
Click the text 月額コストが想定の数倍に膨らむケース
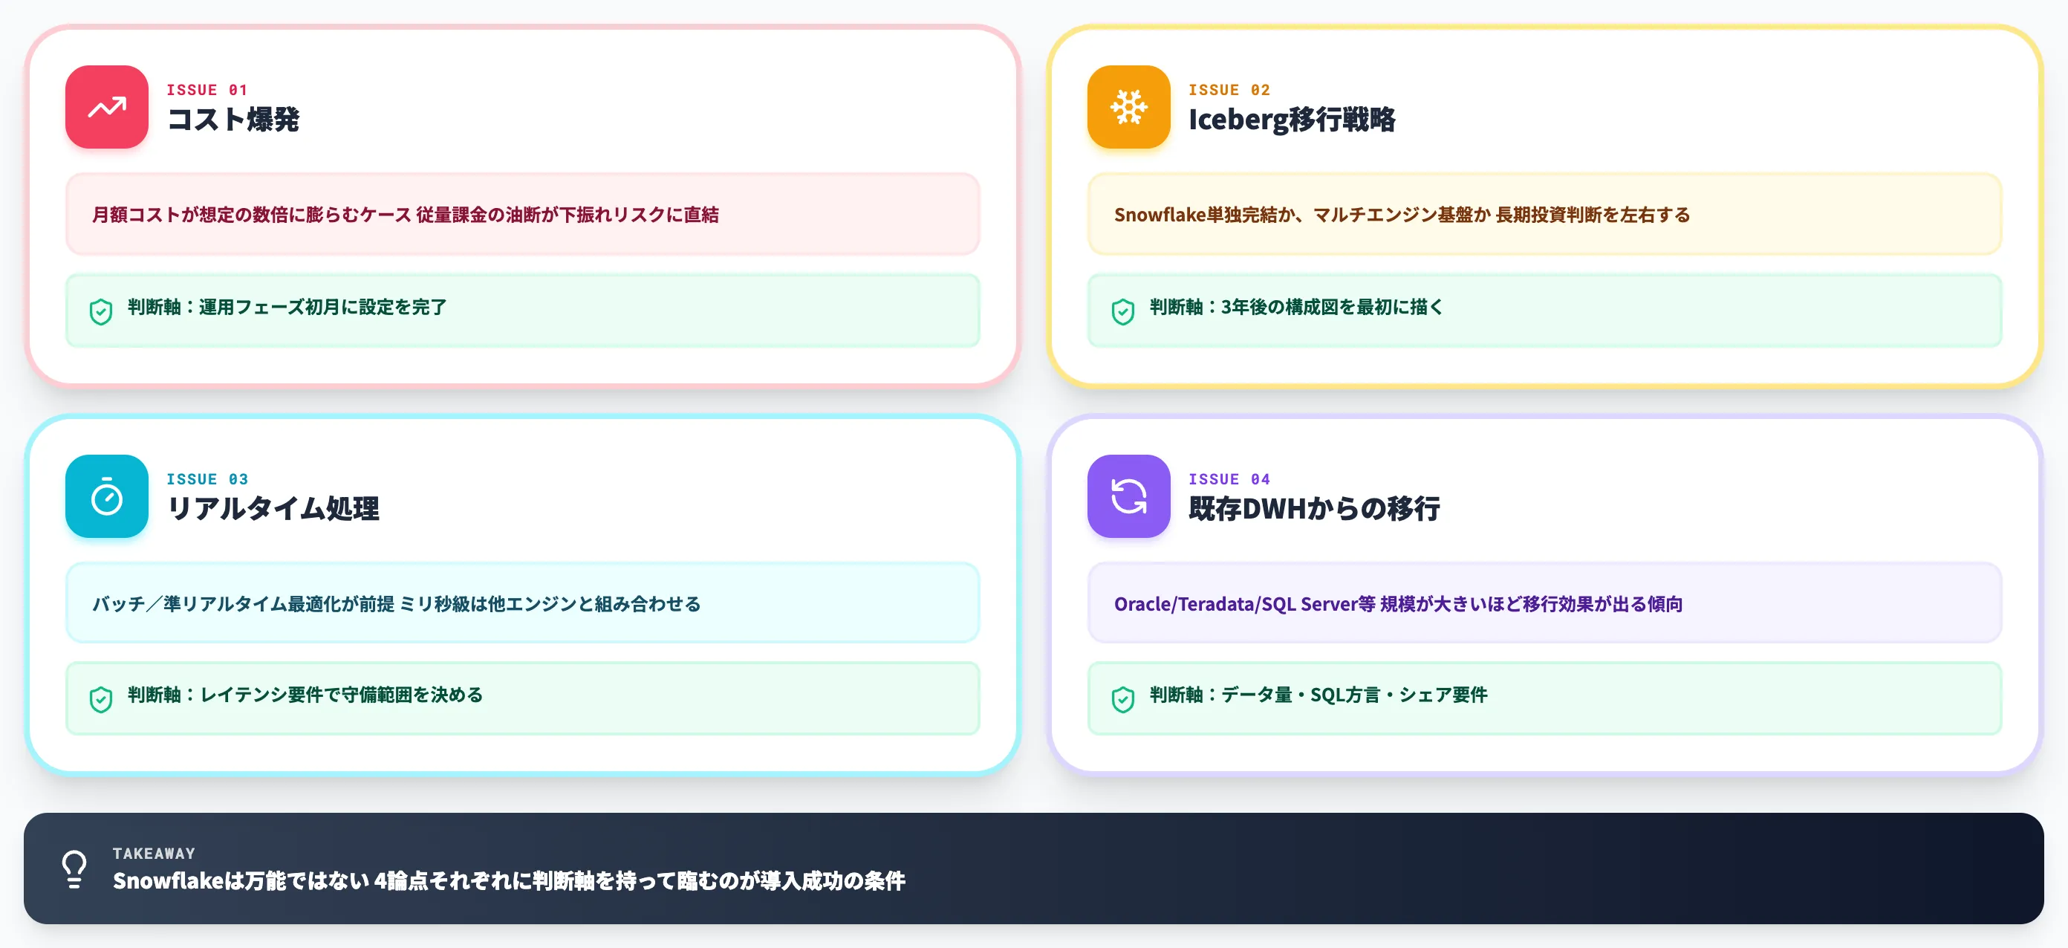pos(251,214)
